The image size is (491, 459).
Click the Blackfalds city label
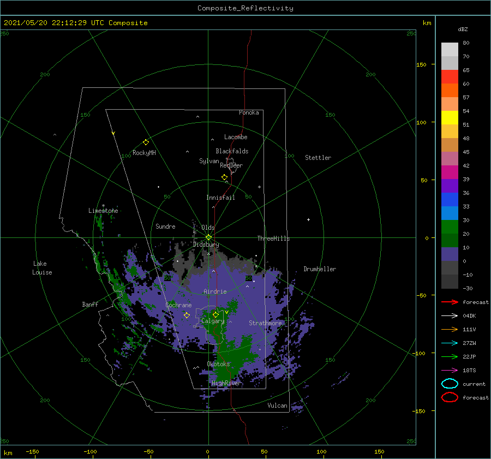(x=232, y=151)
